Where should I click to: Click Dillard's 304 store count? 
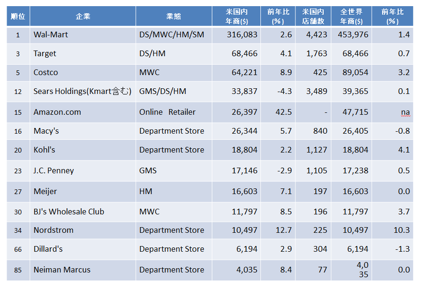(x=320, y=249)
